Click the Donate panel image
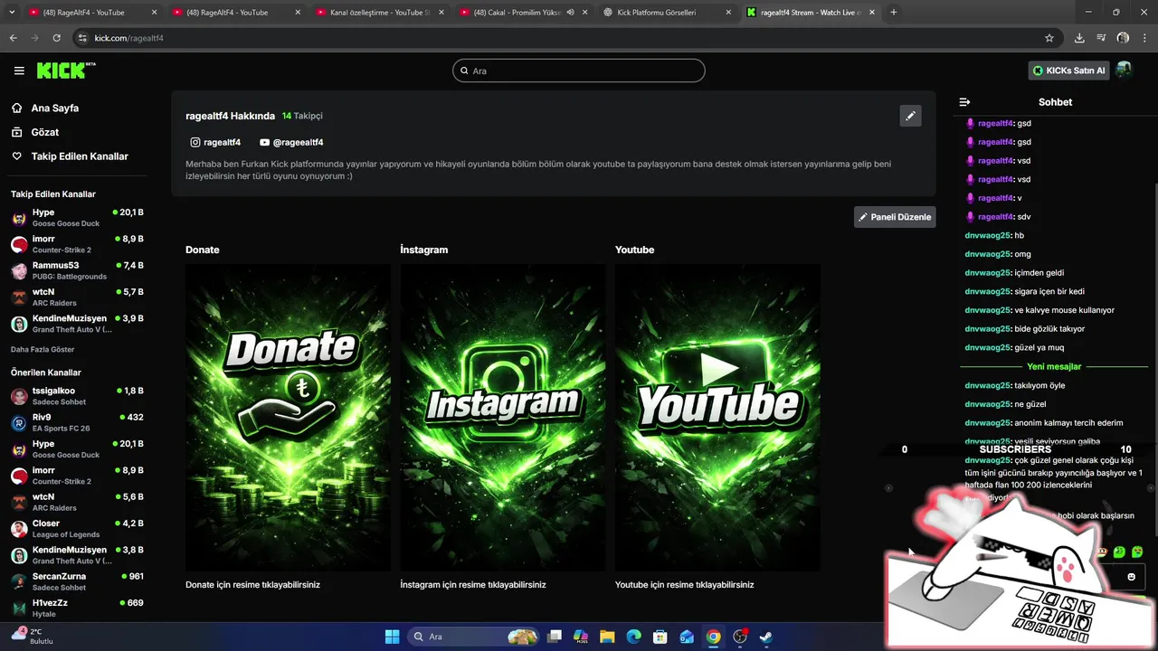Screen dimensions: 1158x651 click(x=288, y=417)
